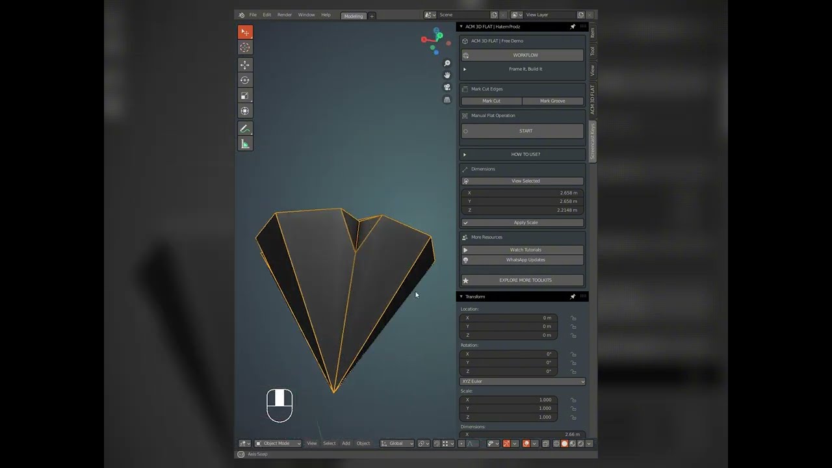Image resolution: width=832 pixels, height=468 pixels.
Task: Toggle proportional editing
Action: 461,443
